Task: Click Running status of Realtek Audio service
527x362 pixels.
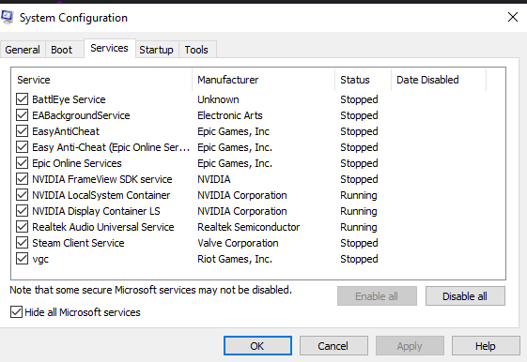Action: 359,227
